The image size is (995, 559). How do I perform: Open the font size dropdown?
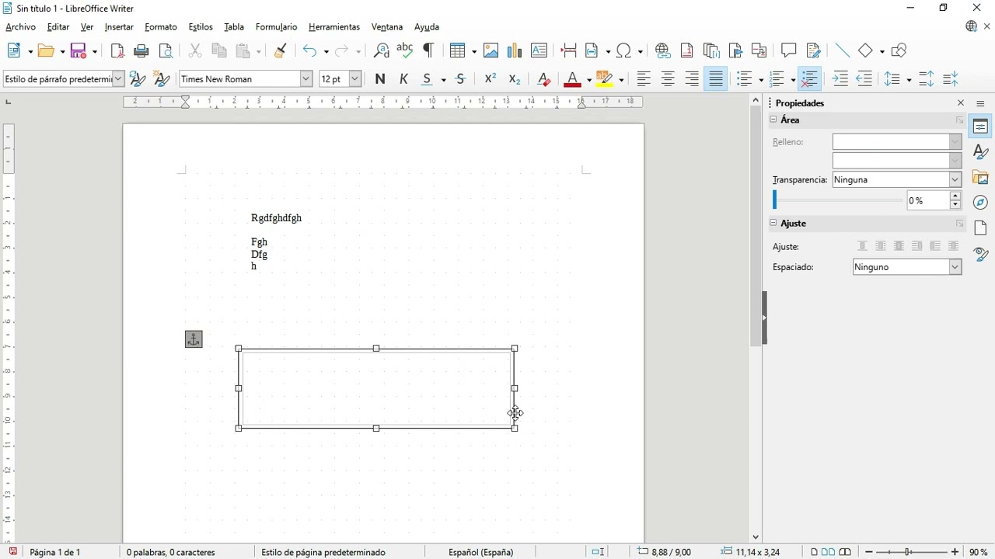355,78
